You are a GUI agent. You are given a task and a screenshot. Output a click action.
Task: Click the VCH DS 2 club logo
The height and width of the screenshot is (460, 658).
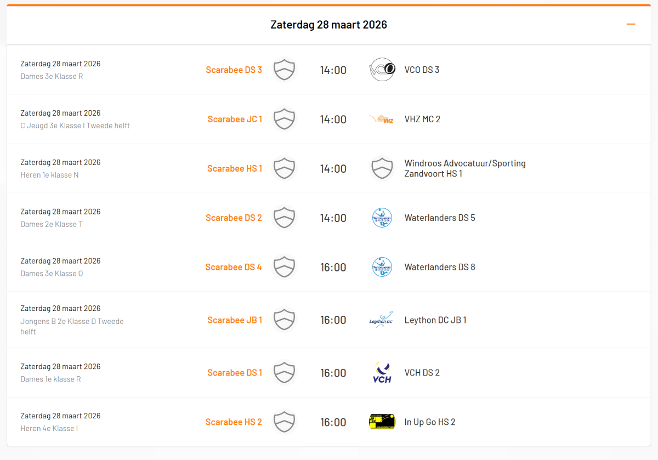382,373
